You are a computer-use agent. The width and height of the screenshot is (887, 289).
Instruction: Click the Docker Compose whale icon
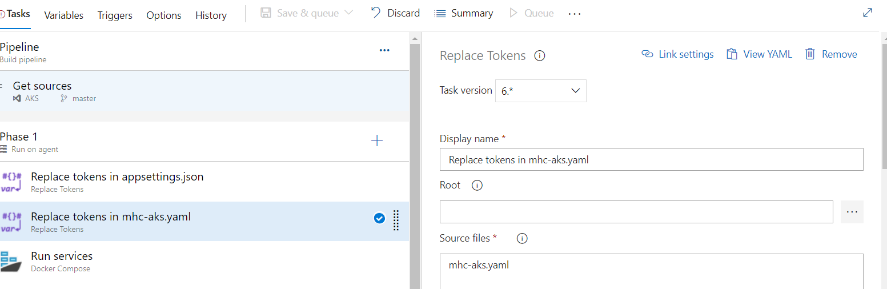11,262
